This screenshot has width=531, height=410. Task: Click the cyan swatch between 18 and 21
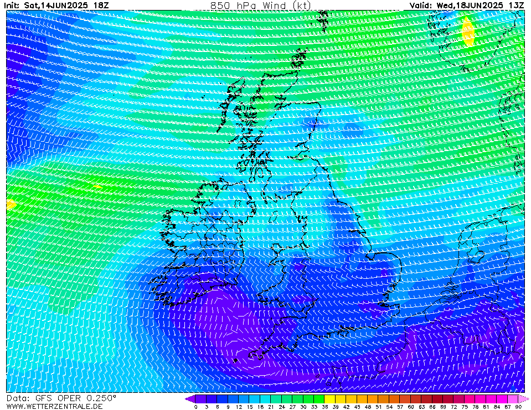click(x=265, y=399)
